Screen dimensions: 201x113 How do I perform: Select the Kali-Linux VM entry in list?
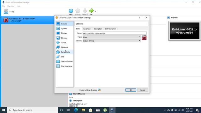tap(28, 20)
